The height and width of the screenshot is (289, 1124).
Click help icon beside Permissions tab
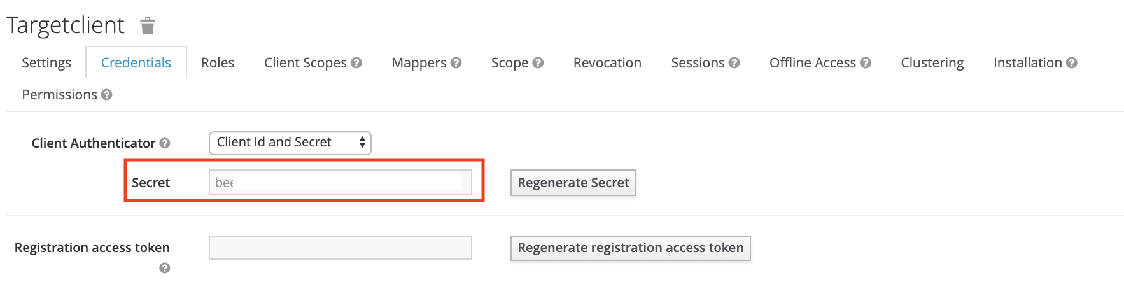[107, 95]
